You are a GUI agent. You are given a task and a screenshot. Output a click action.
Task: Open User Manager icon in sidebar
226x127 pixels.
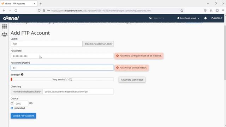(x=4, y=35)
